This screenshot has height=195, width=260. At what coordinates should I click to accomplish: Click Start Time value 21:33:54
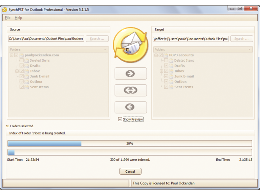click(32, 160)
